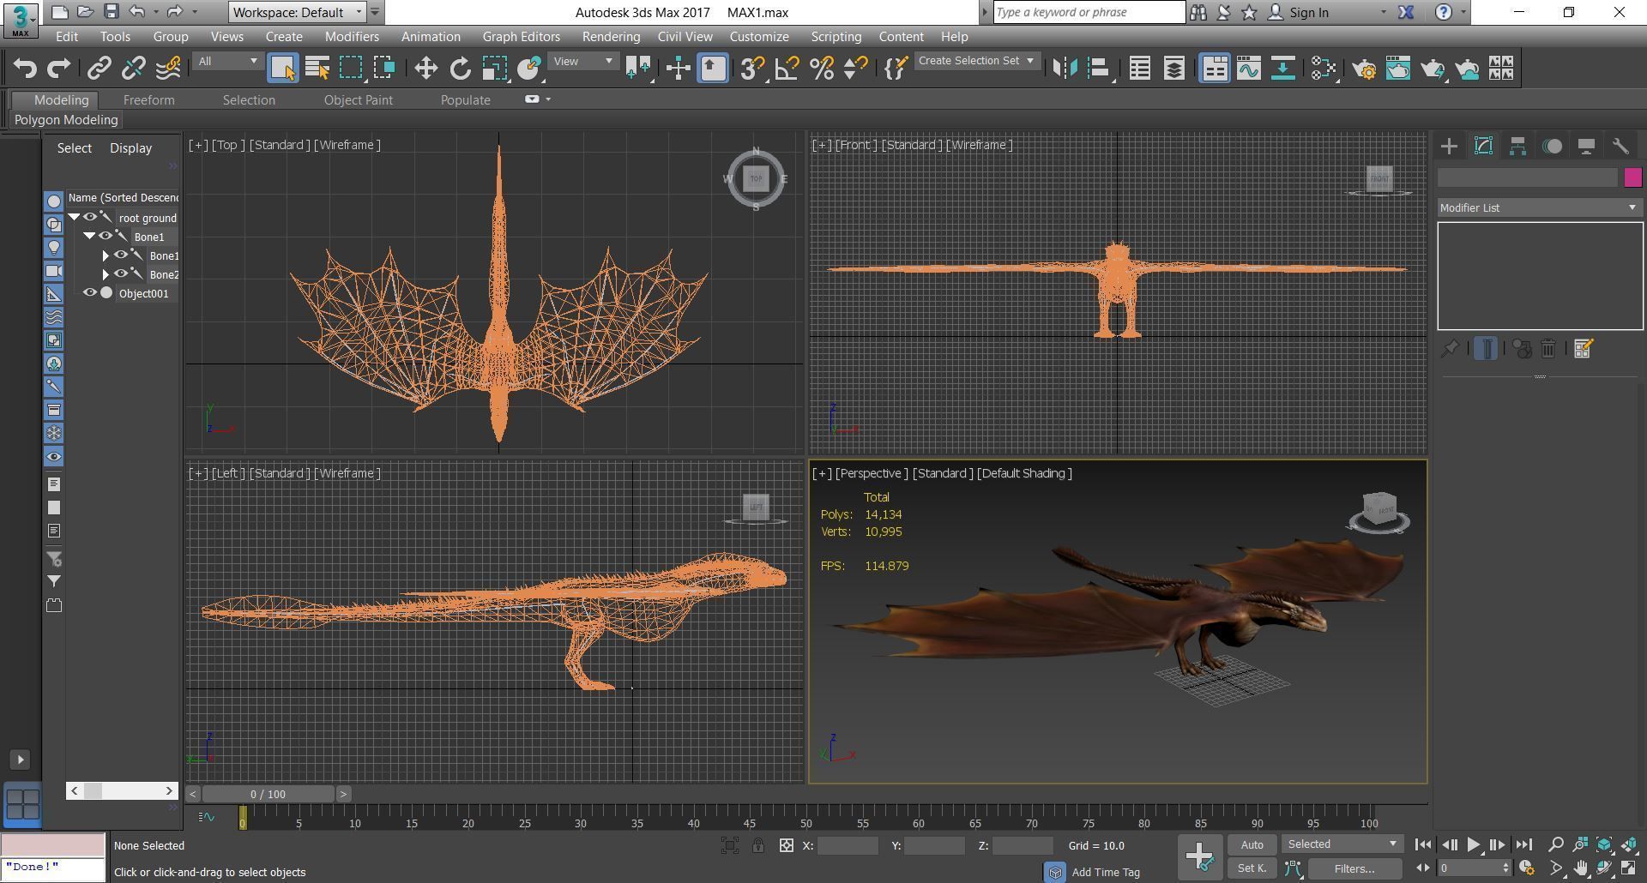Switch to the Display panel
Image resolution: width=1647 pixels, height=883 pixels.
point(1586,147)
